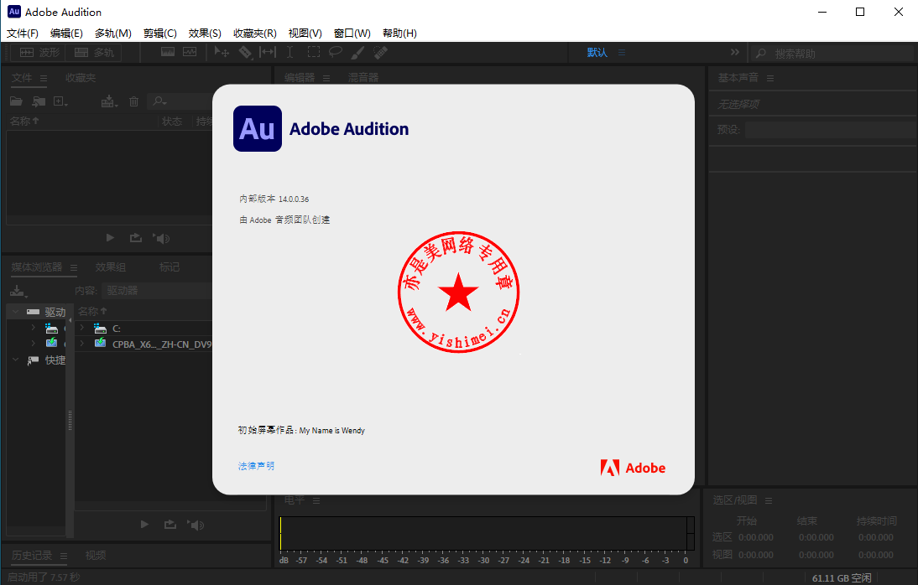Viewport: 918px width, 585px height.
Task: Open the 帮助(H) menu
Action: 399,34
